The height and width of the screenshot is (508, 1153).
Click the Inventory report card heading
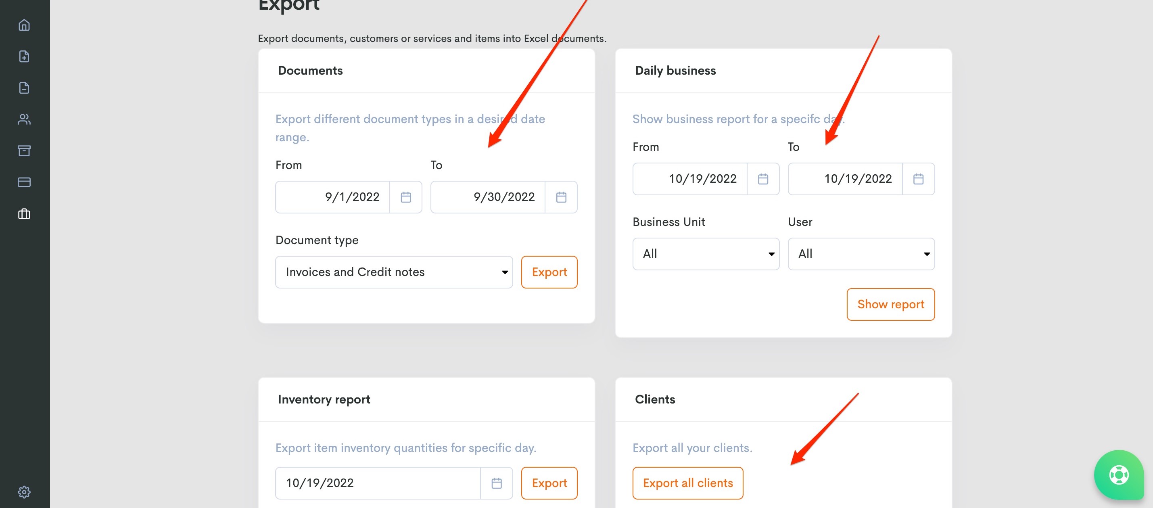coord(324,399)
